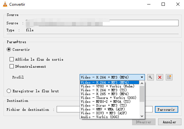Click the profile list scrollbar thumb
The width and height of the screenshot is (184, 129).
pos(142,94)
